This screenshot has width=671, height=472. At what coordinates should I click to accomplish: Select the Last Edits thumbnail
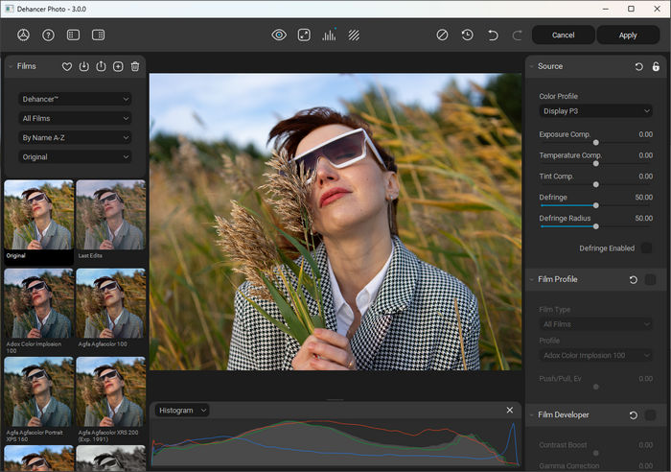(111, 215)
